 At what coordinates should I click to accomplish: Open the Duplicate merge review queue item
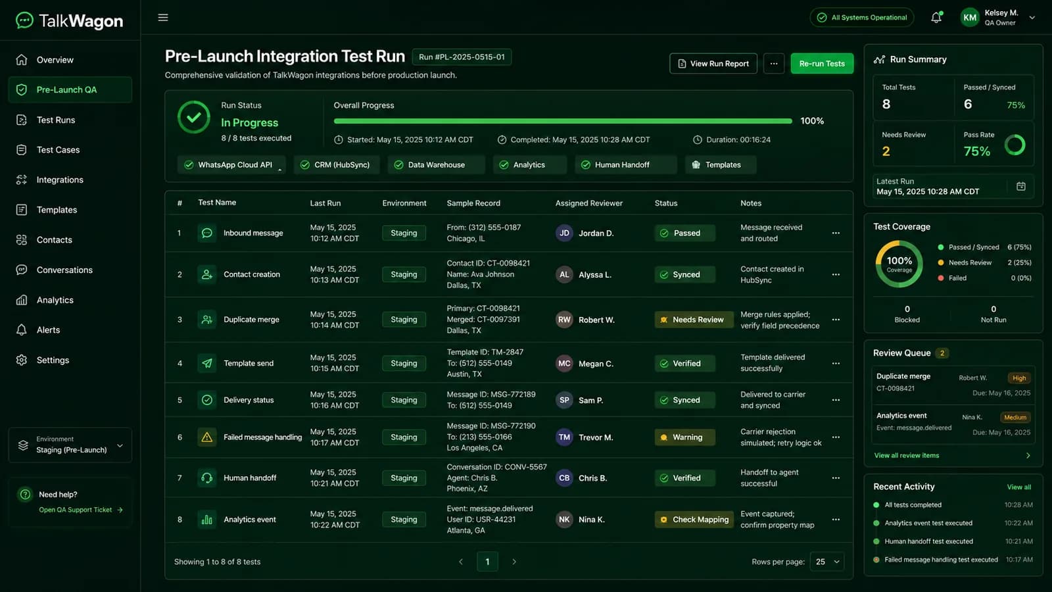point(953,385)
